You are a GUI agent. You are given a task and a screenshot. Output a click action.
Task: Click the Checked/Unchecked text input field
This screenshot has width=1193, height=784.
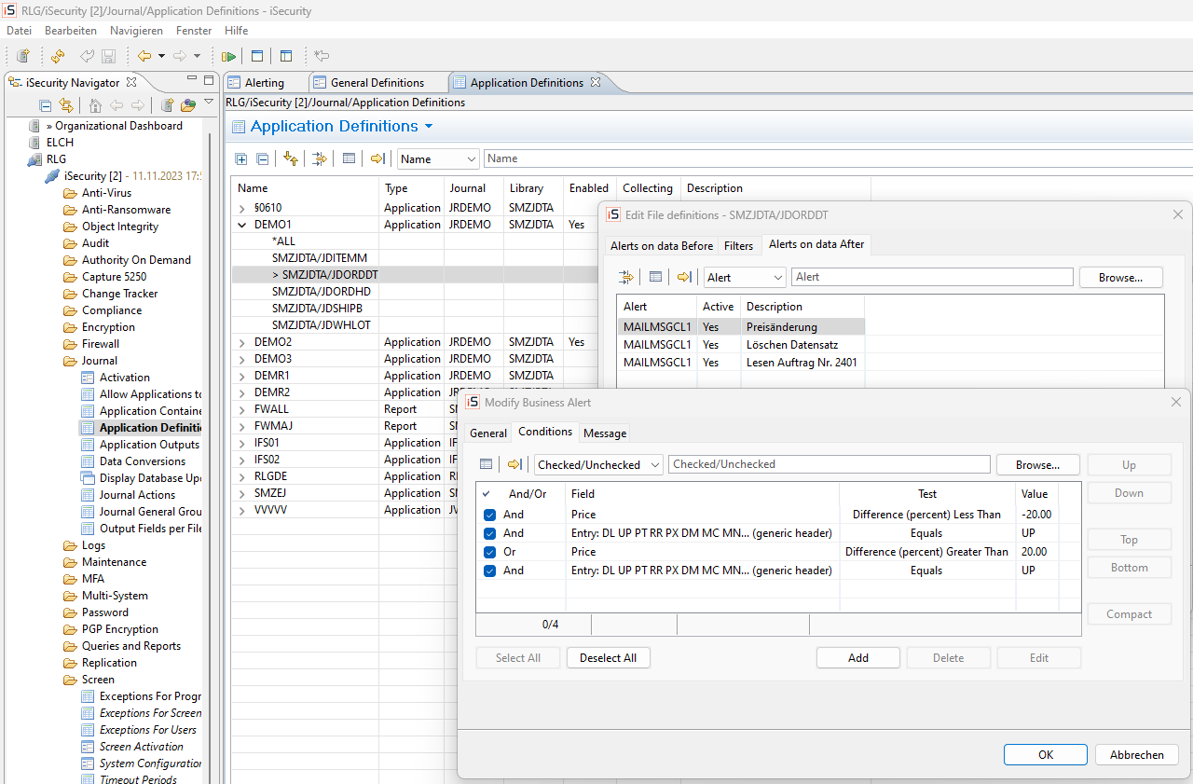(830, 464)
